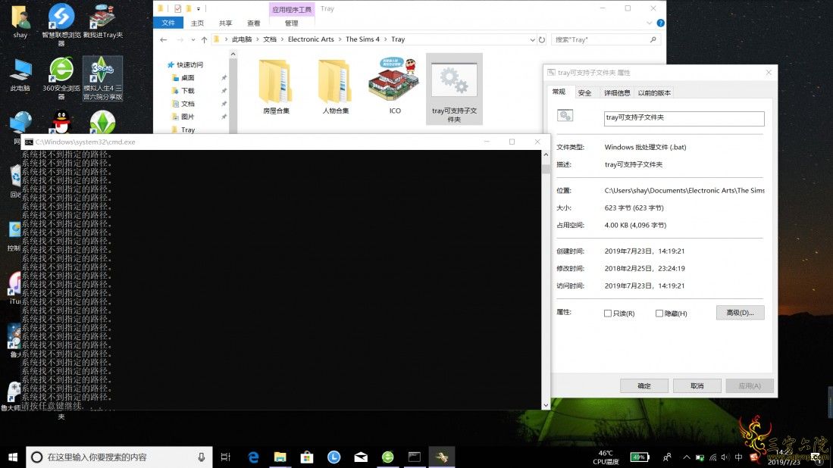The image size is (833, 468).
Task: Click cmd window scrollbar up arrow
Action: 546,154
